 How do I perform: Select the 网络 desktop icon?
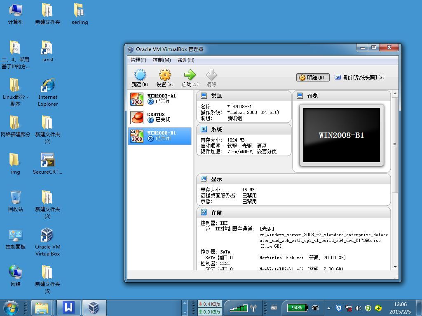point(15,276)
